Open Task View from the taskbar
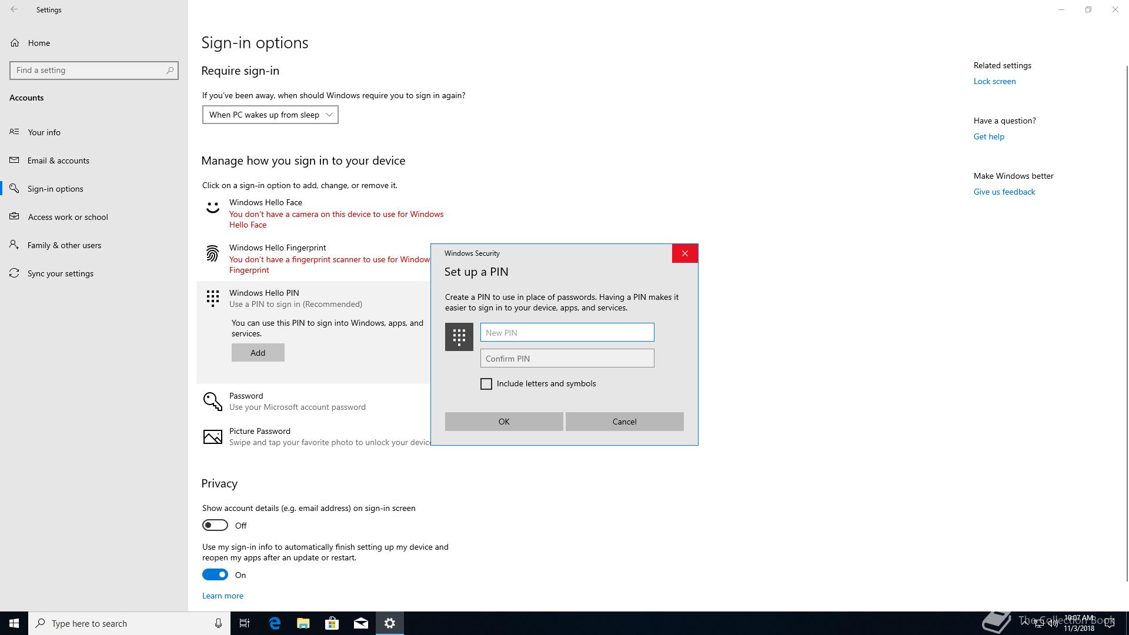The height and width of the screenshot is (635, 1129). coord(245,623)
